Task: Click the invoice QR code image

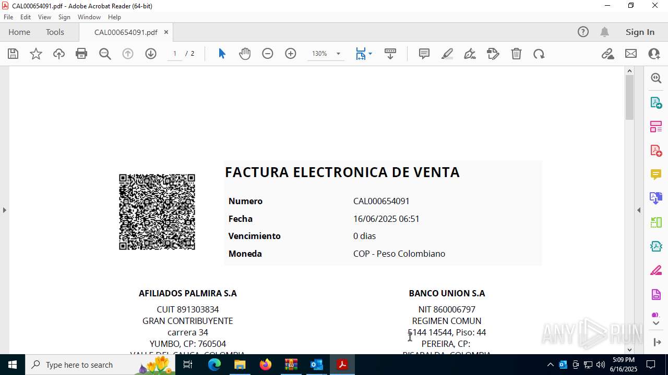Action: tap(157, 212)
